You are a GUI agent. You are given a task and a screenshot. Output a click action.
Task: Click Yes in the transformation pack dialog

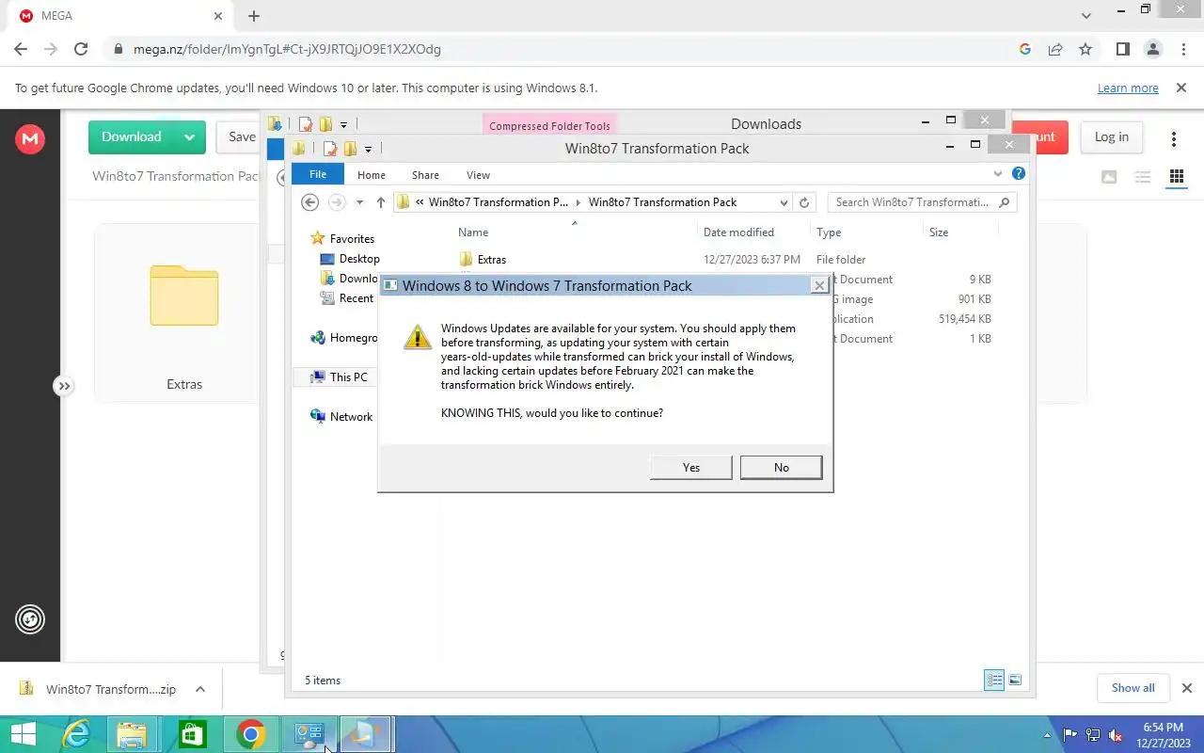tap(691, 467)
